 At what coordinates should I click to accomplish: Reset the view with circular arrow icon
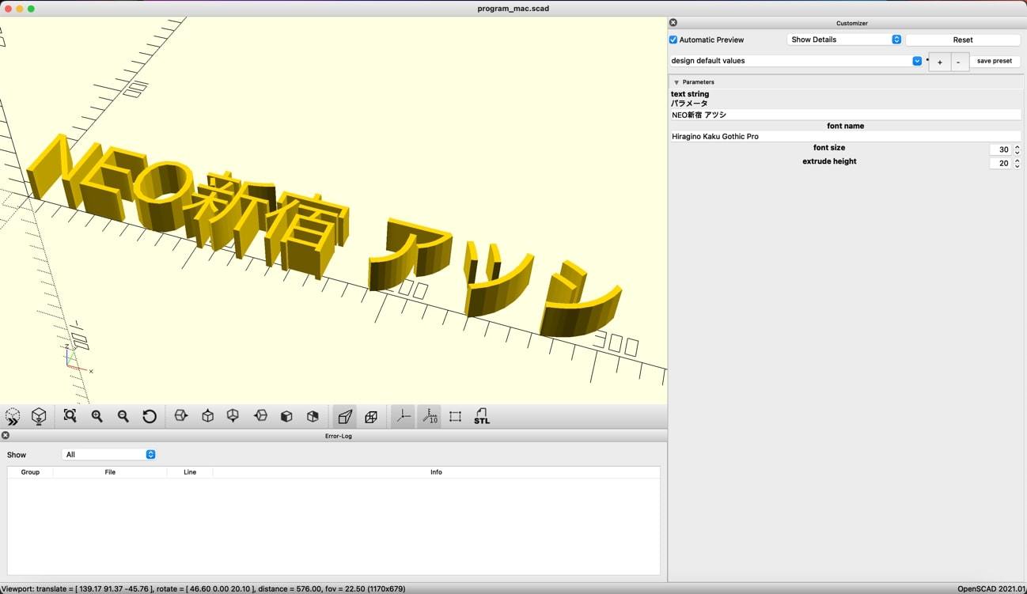(x=150, y=416)
